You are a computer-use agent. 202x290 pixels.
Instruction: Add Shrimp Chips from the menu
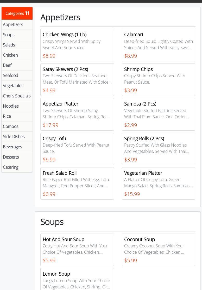[x=158, y=80]
